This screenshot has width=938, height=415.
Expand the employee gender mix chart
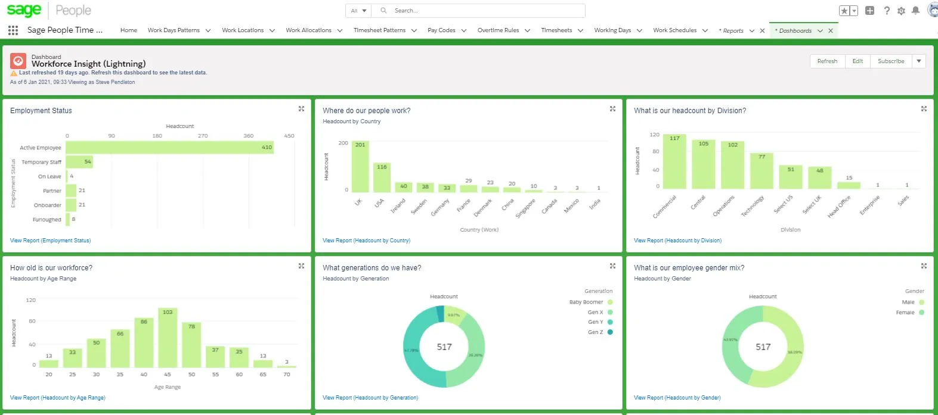[924, 266]
